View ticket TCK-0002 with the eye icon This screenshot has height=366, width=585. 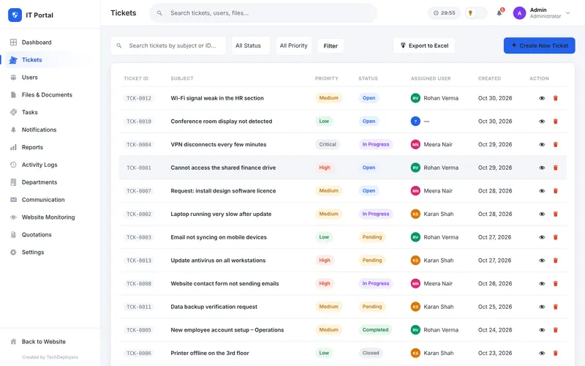542,214
